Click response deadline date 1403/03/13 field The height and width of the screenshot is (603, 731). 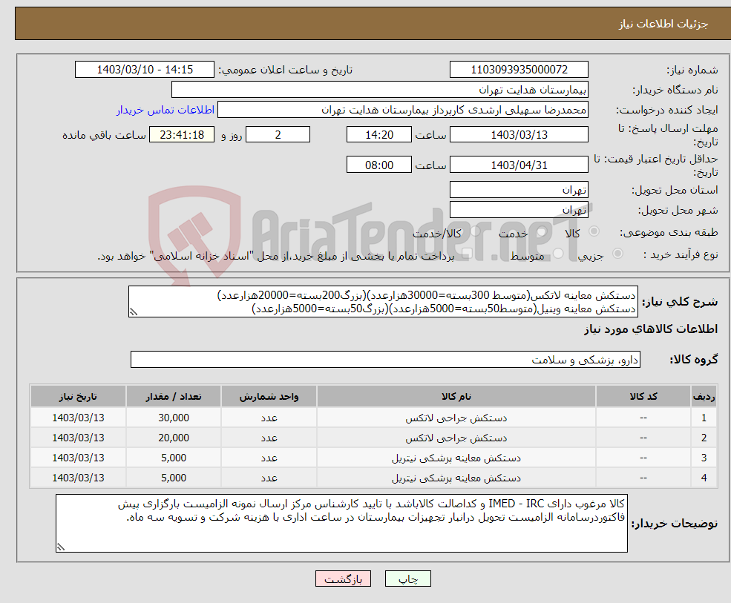[519, 135]
